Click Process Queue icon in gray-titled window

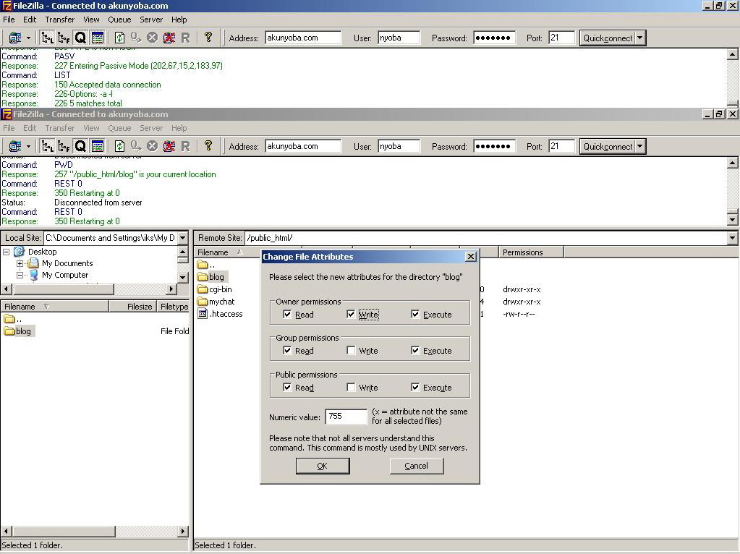(x=136, y=146)
